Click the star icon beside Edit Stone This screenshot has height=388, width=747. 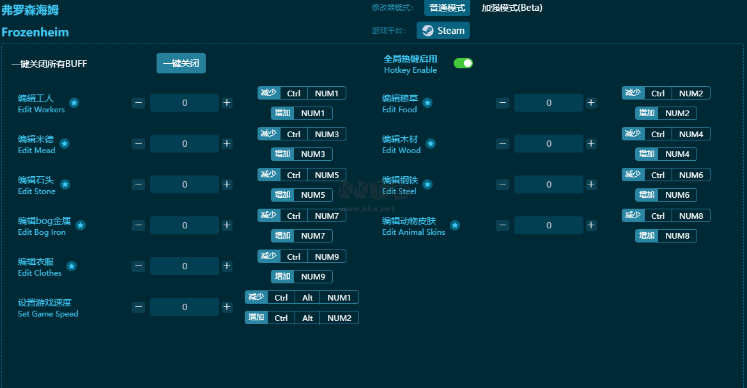pos(65,184)
